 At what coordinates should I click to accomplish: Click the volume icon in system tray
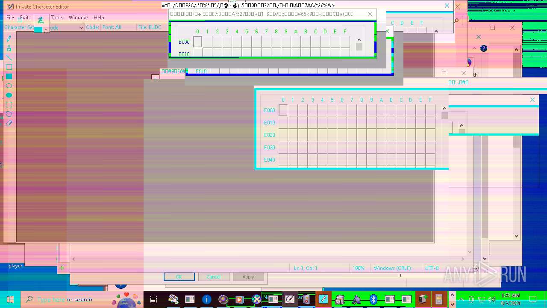click(x=492, y=299)
